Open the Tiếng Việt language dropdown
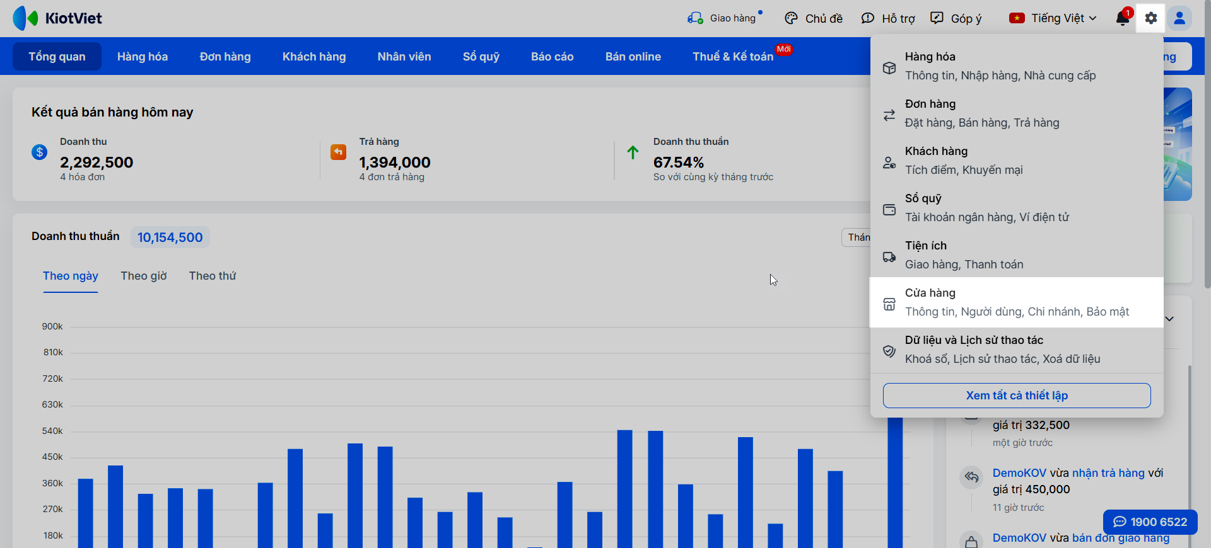 (1053, 18)
